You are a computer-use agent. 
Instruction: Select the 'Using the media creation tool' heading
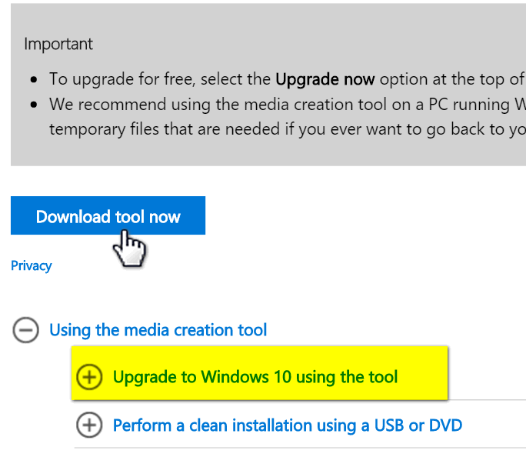pyautogui.click(x=158, y=330)
